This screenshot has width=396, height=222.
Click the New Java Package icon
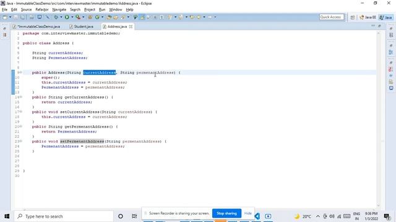(90, 17)
